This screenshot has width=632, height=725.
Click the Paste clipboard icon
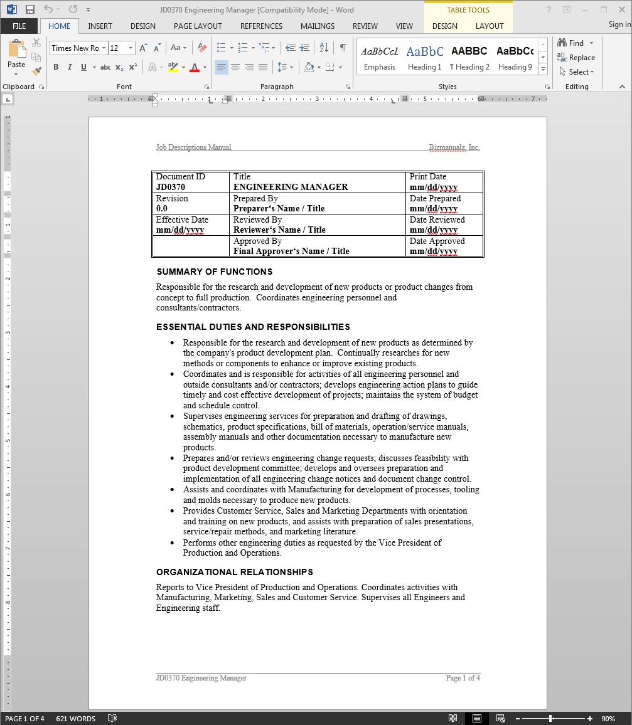click(16, 48)
